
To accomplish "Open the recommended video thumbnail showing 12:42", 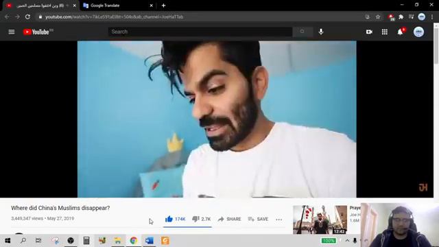I will [x=320, y=220].
